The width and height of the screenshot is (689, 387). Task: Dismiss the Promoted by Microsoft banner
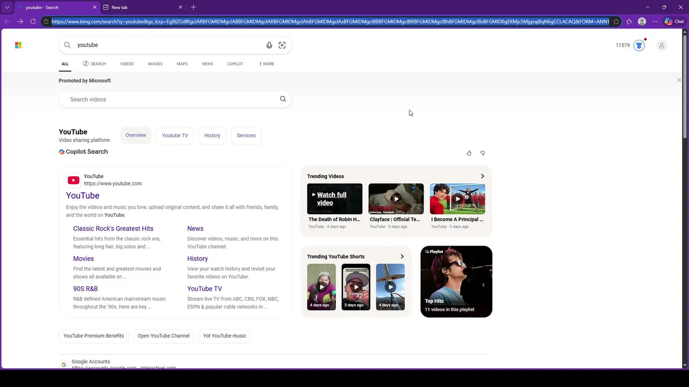(679, 80)
